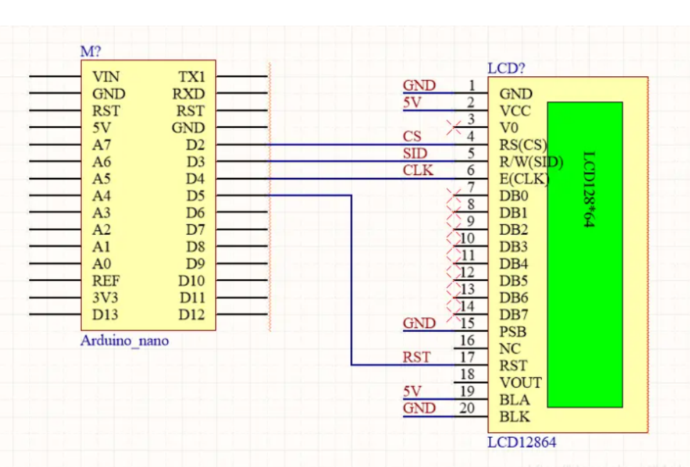Select pin number 16 on the LCD
The image size is (690, 467).
467,340
